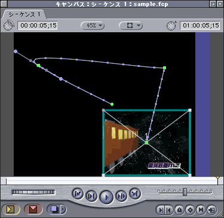224x218 pixels.
Task: Click the current timecode field 01:00:05;15
Action: coord(200,26)
